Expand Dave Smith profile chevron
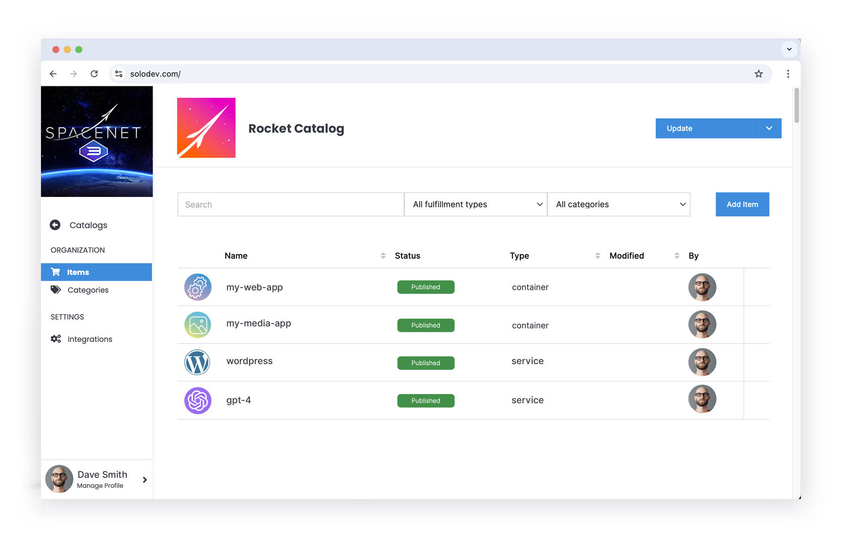 click(145, 480)
